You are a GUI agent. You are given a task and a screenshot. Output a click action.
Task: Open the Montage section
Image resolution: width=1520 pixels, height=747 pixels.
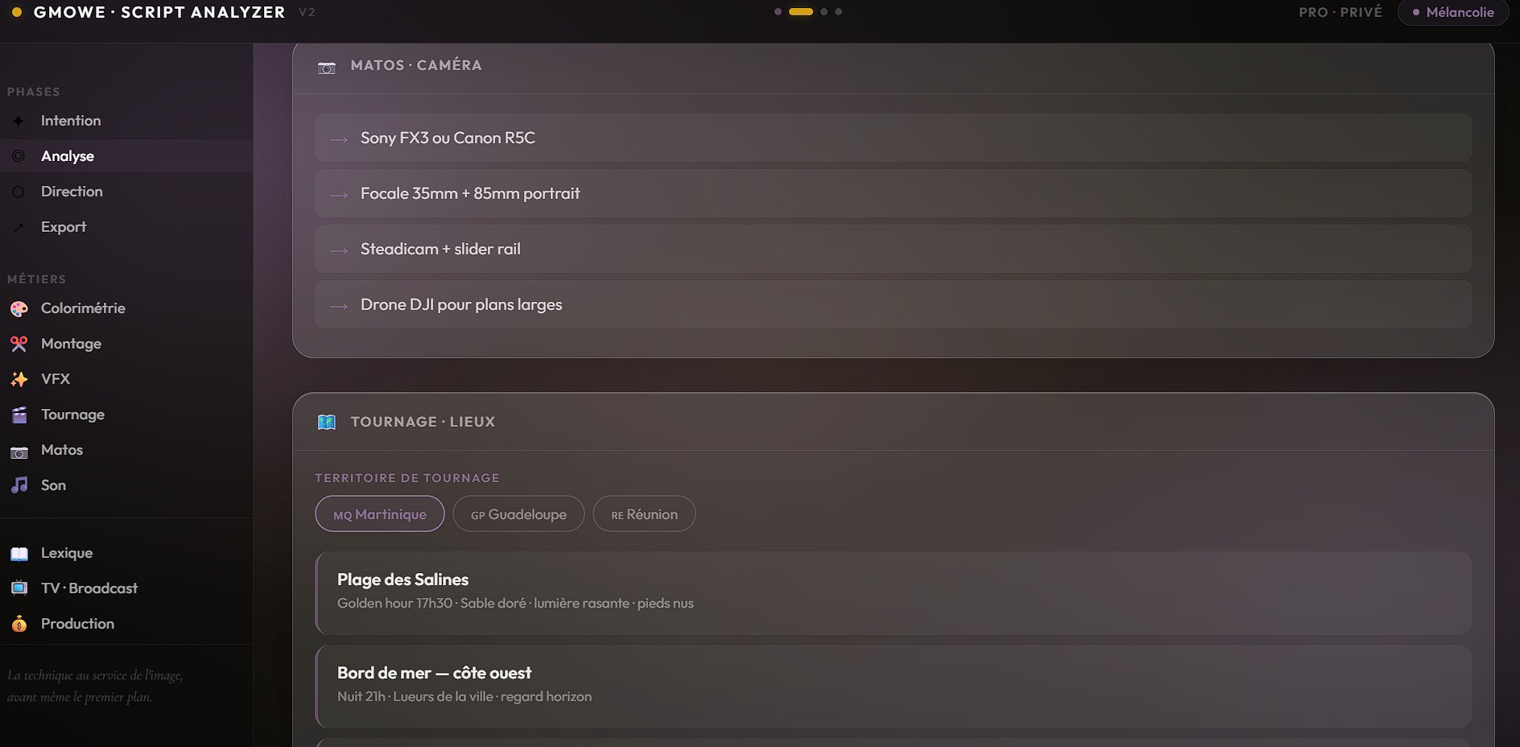[126, 344]
